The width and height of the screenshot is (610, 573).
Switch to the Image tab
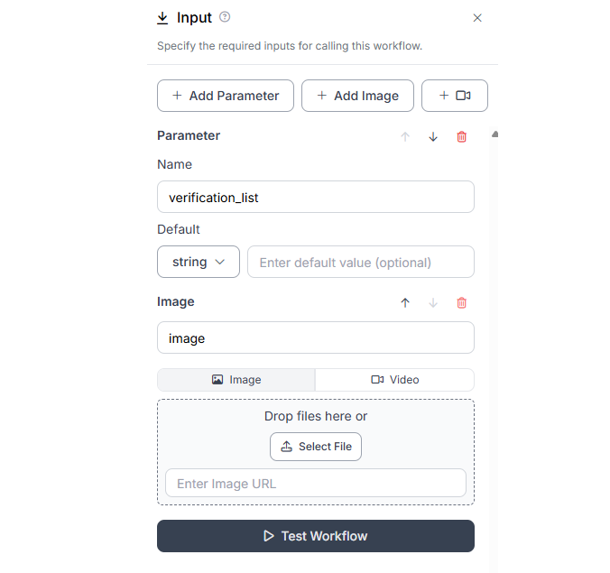coord(236,380)
